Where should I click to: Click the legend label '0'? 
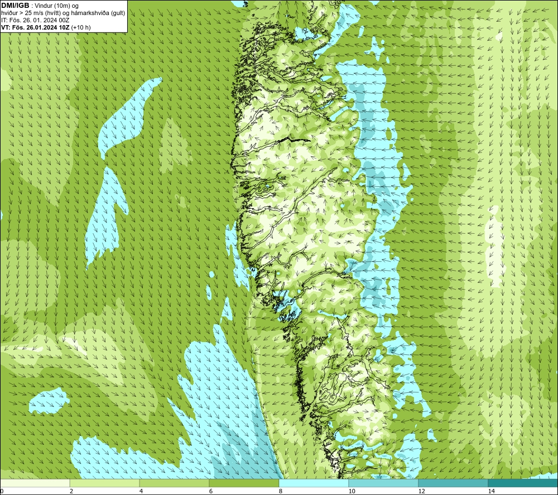tap(2, 492)
